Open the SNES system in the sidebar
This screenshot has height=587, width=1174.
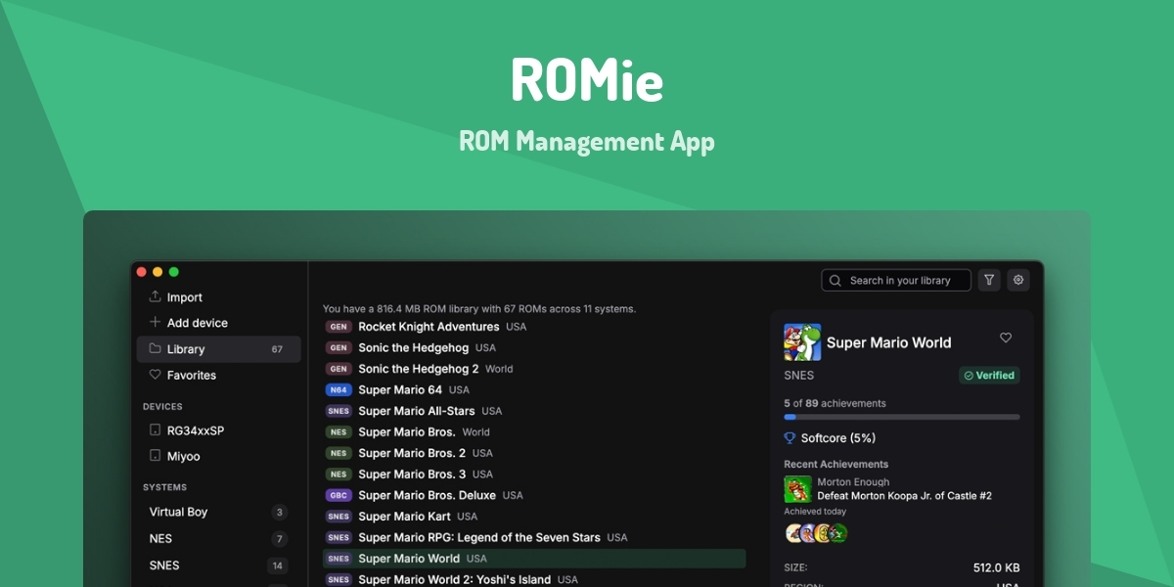(x=219, y=565)
